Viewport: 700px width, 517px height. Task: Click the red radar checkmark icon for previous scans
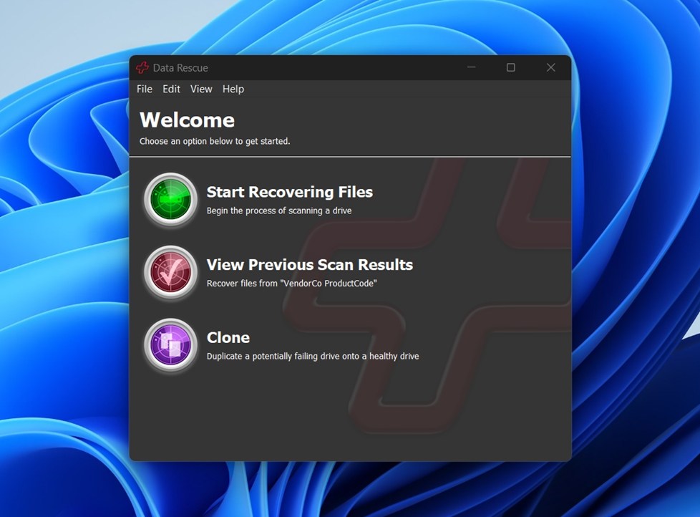(x=170, y=273)
